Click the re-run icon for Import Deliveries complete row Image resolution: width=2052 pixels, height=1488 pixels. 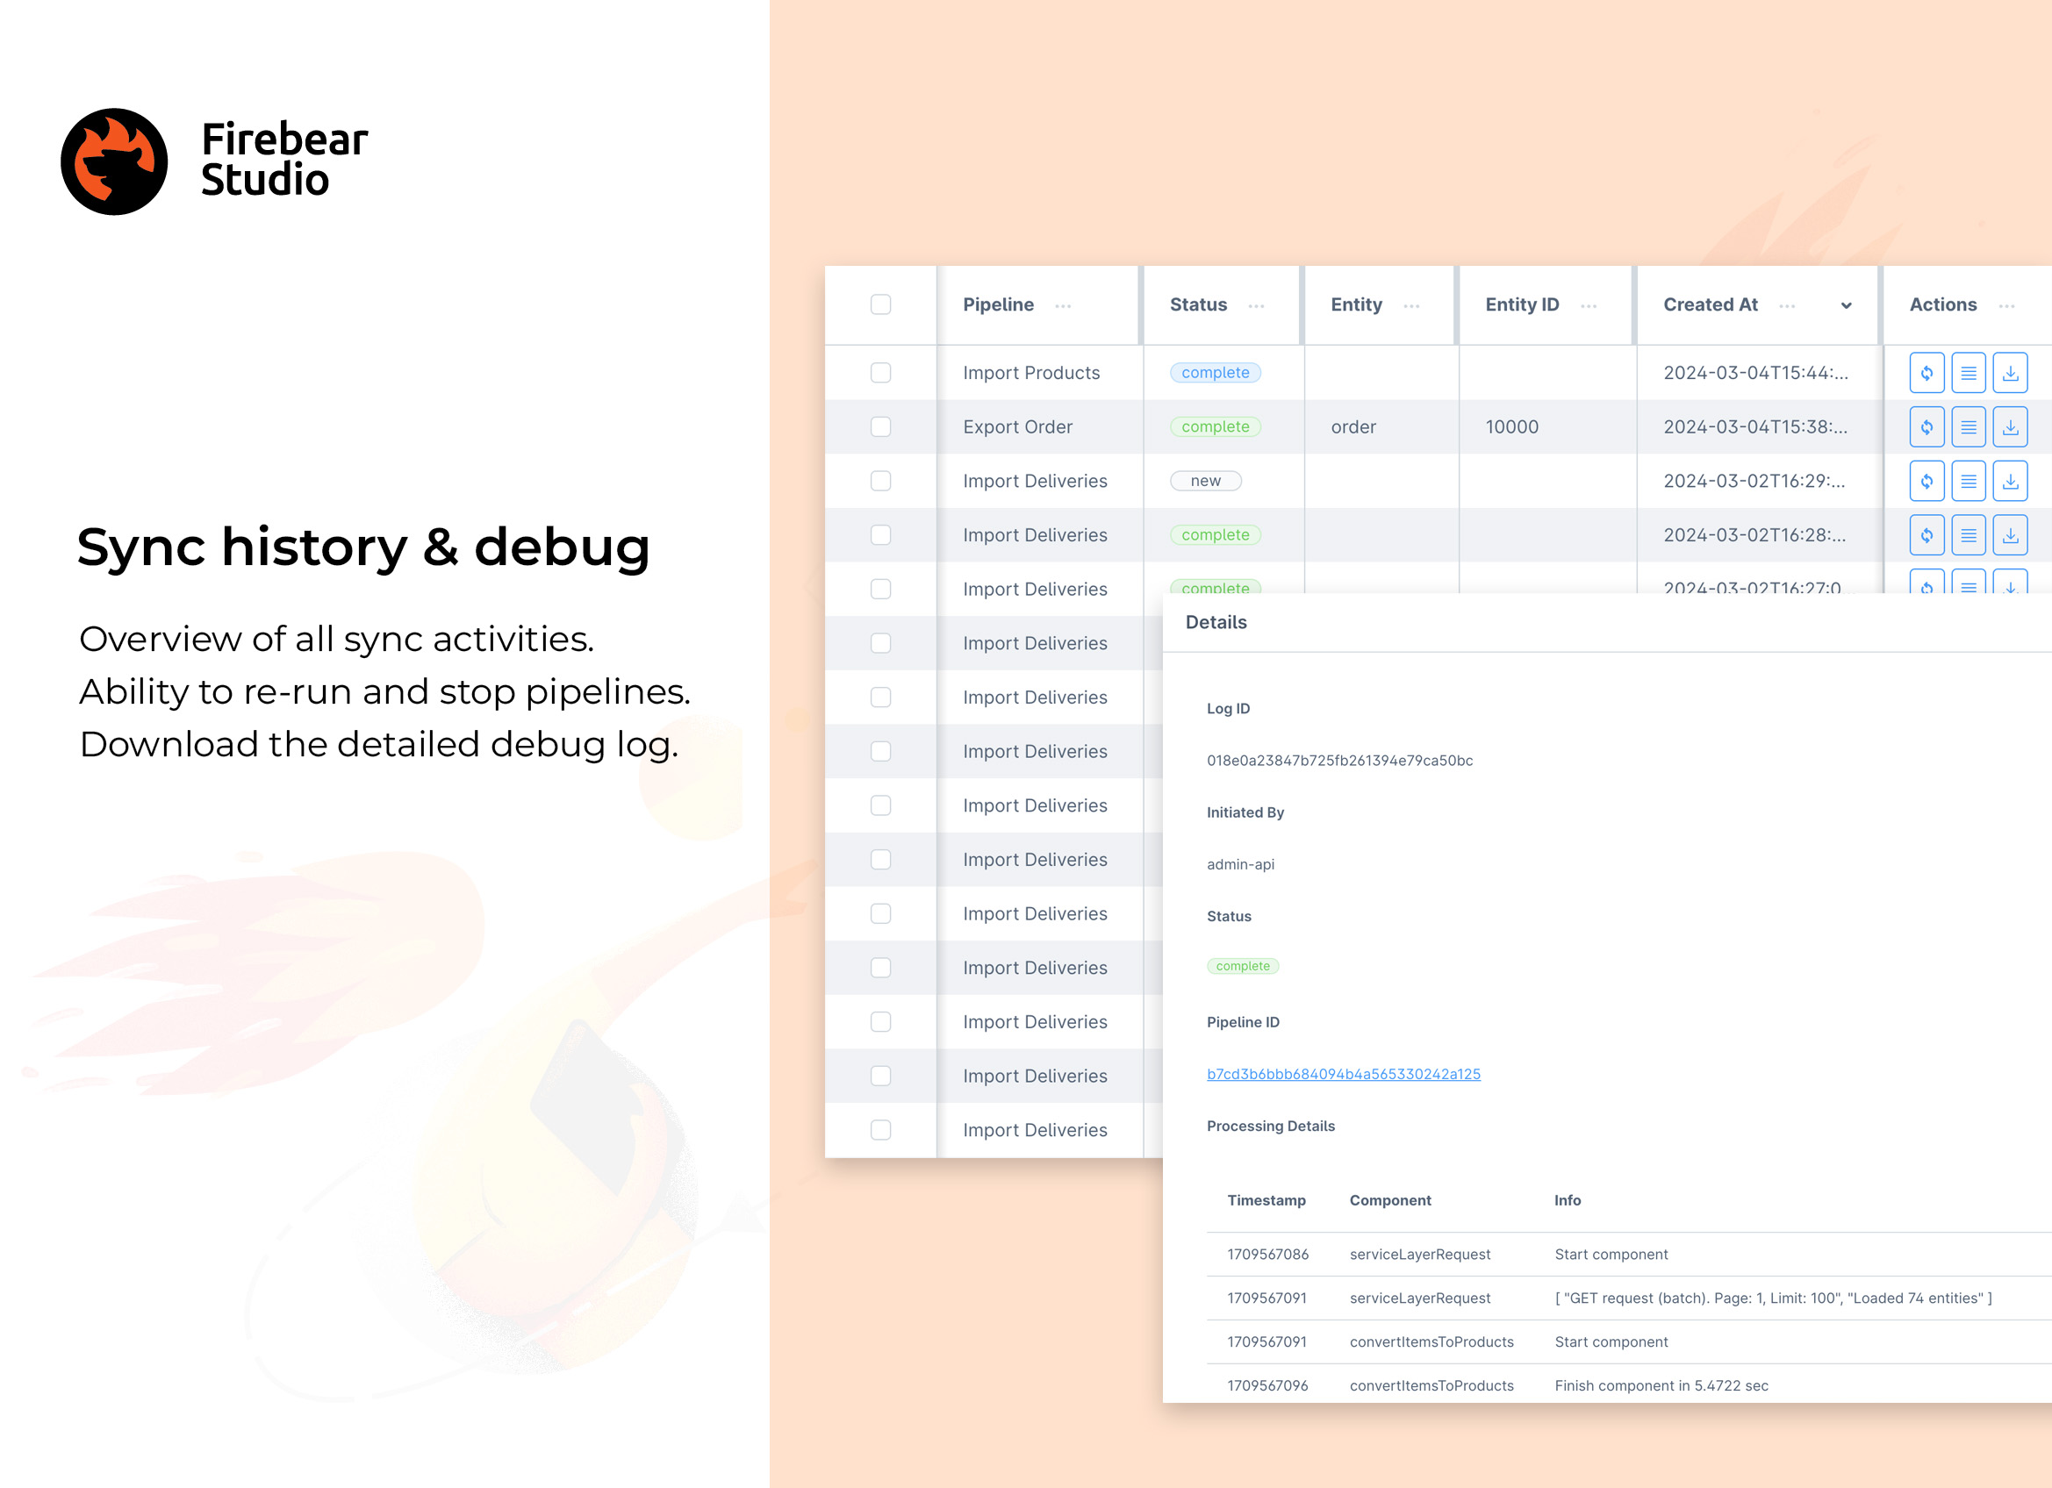click(1927, 533)
